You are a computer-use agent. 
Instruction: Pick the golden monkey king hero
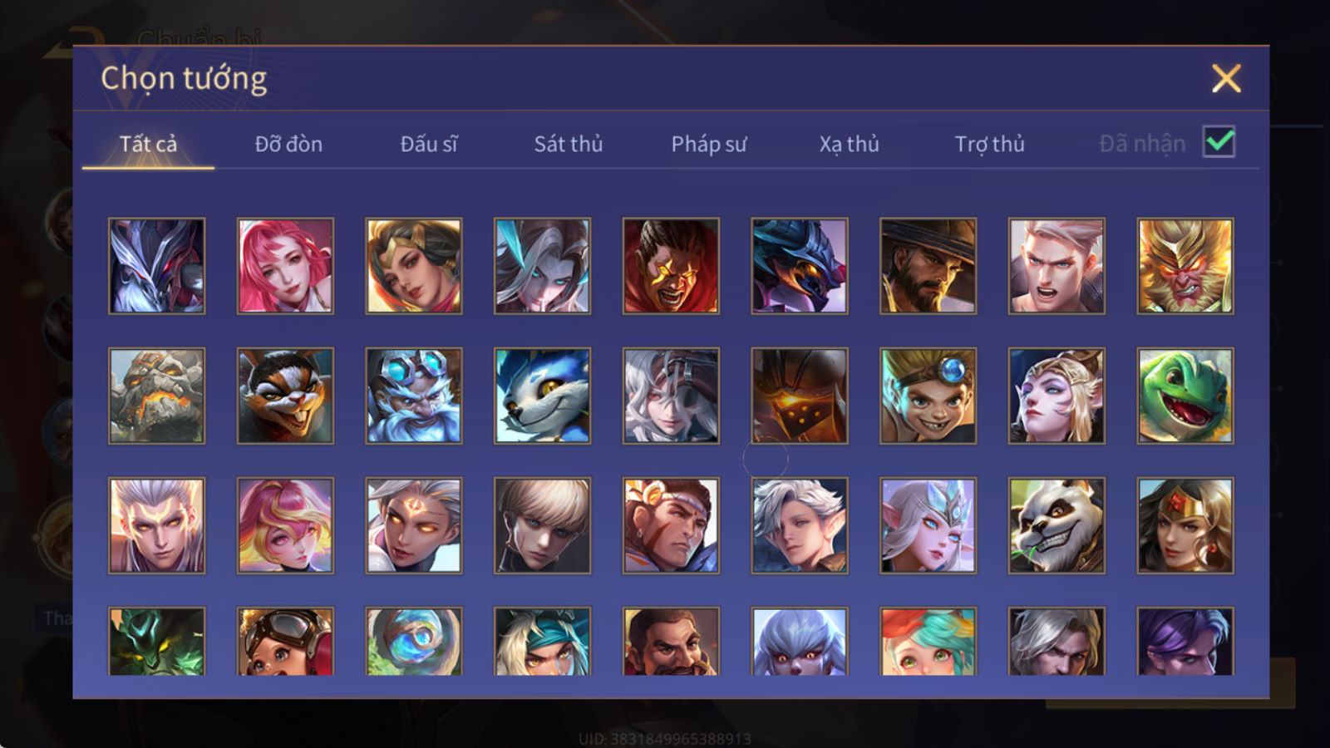[x=1185, y=266]
